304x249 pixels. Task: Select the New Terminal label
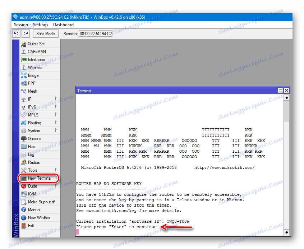point(40,178)
